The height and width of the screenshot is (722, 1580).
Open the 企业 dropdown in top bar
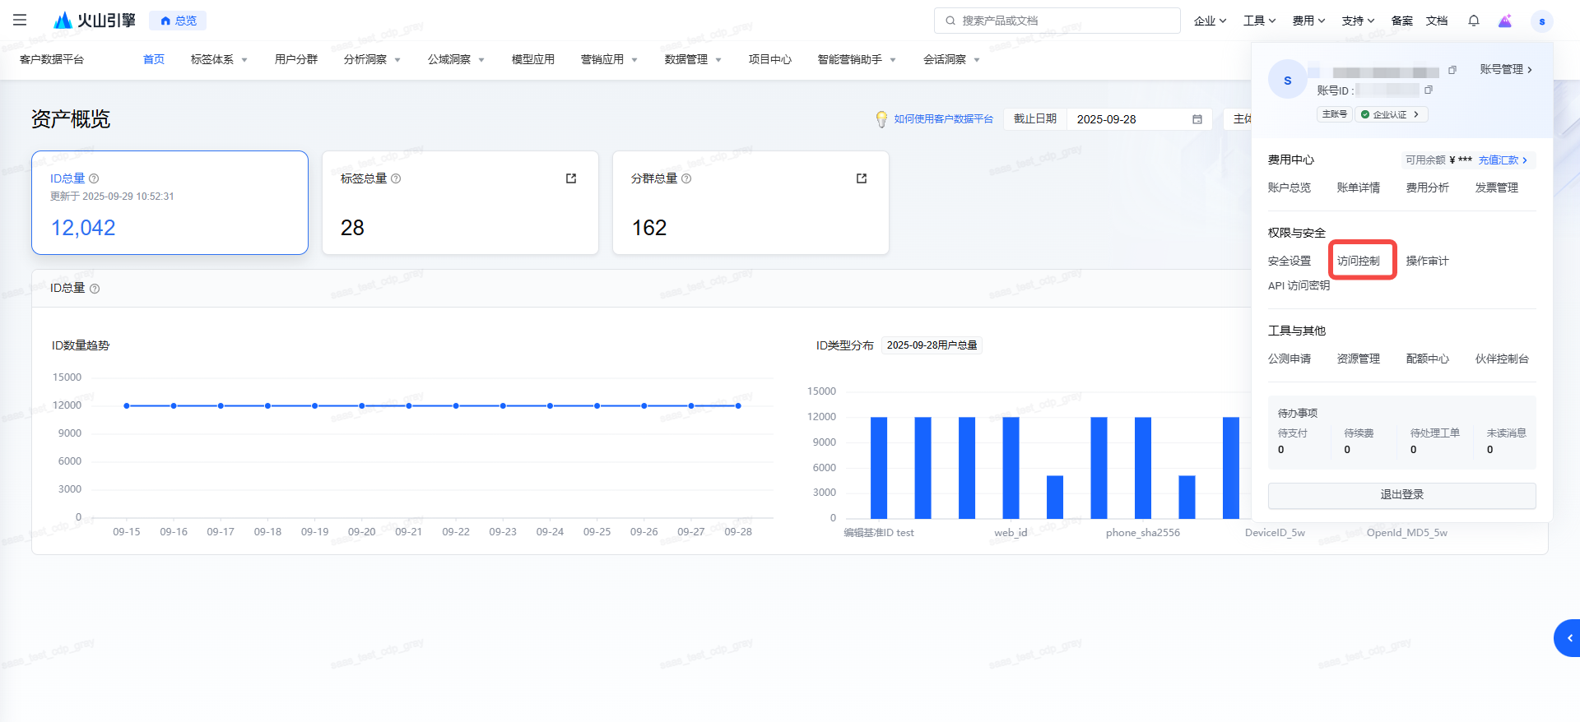(x=1210, y=21)
